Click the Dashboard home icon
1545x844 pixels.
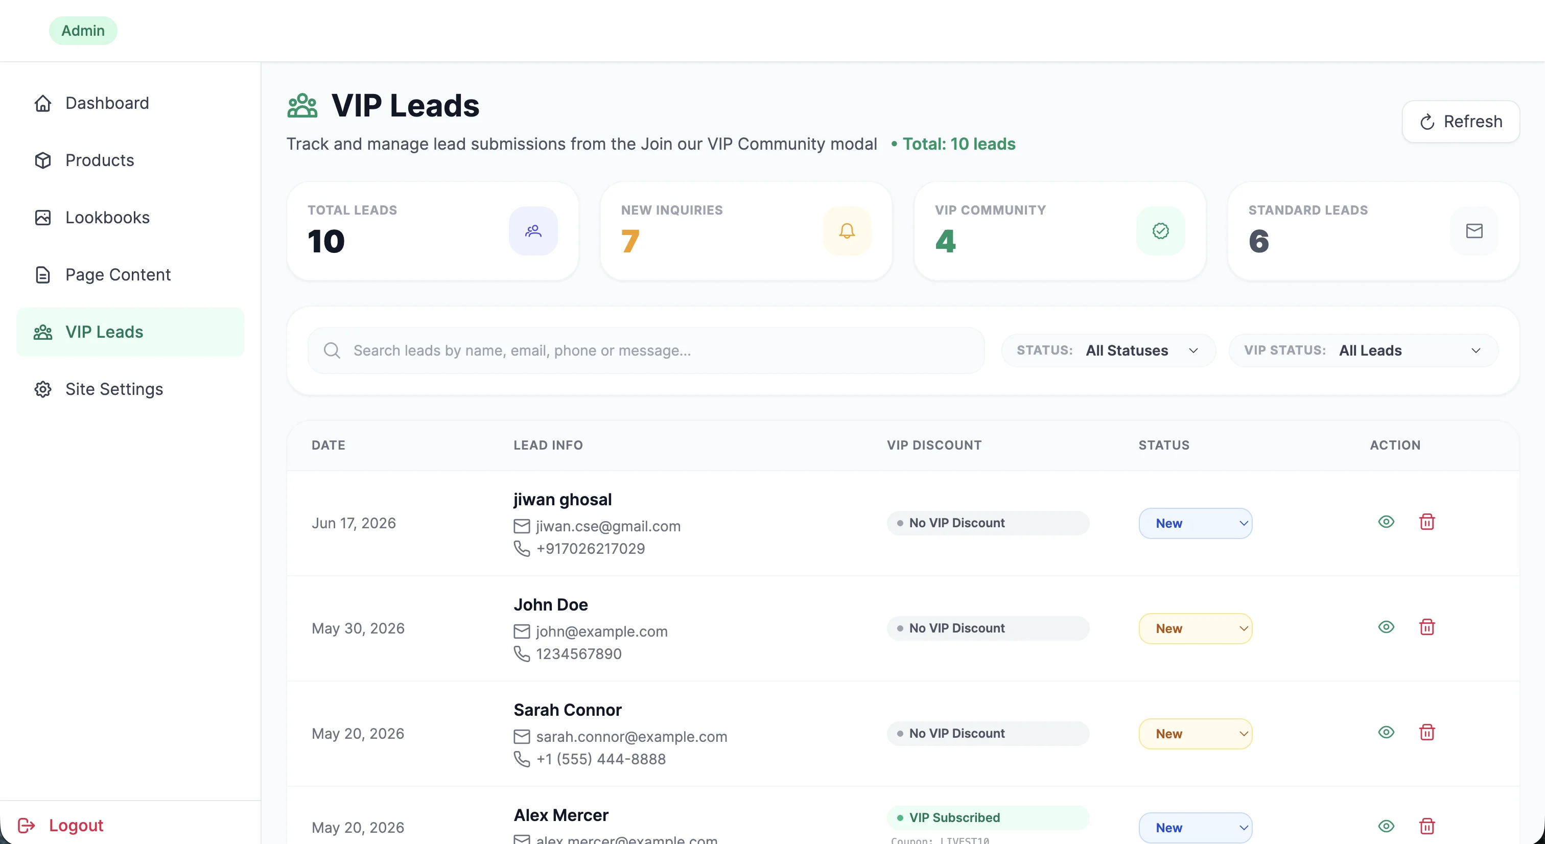[42, 103]
